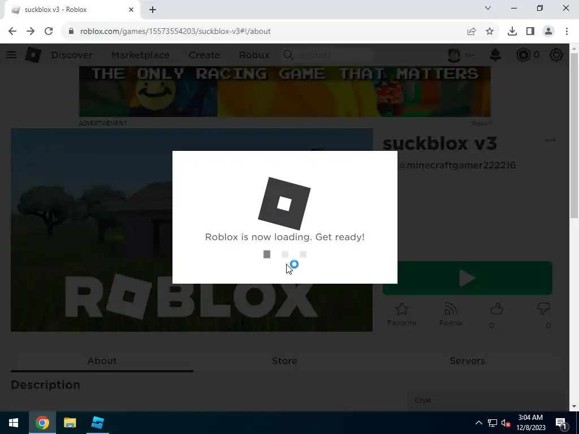Favorite the game with star icon
Screen dimensions: 579x434
pyautogui.click(x=402, y=314)
